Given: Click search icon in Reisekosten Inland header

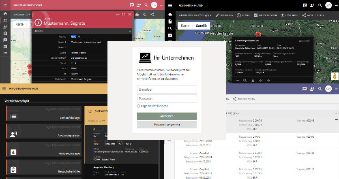Looking at the screenshot, I should click(320, 5).
